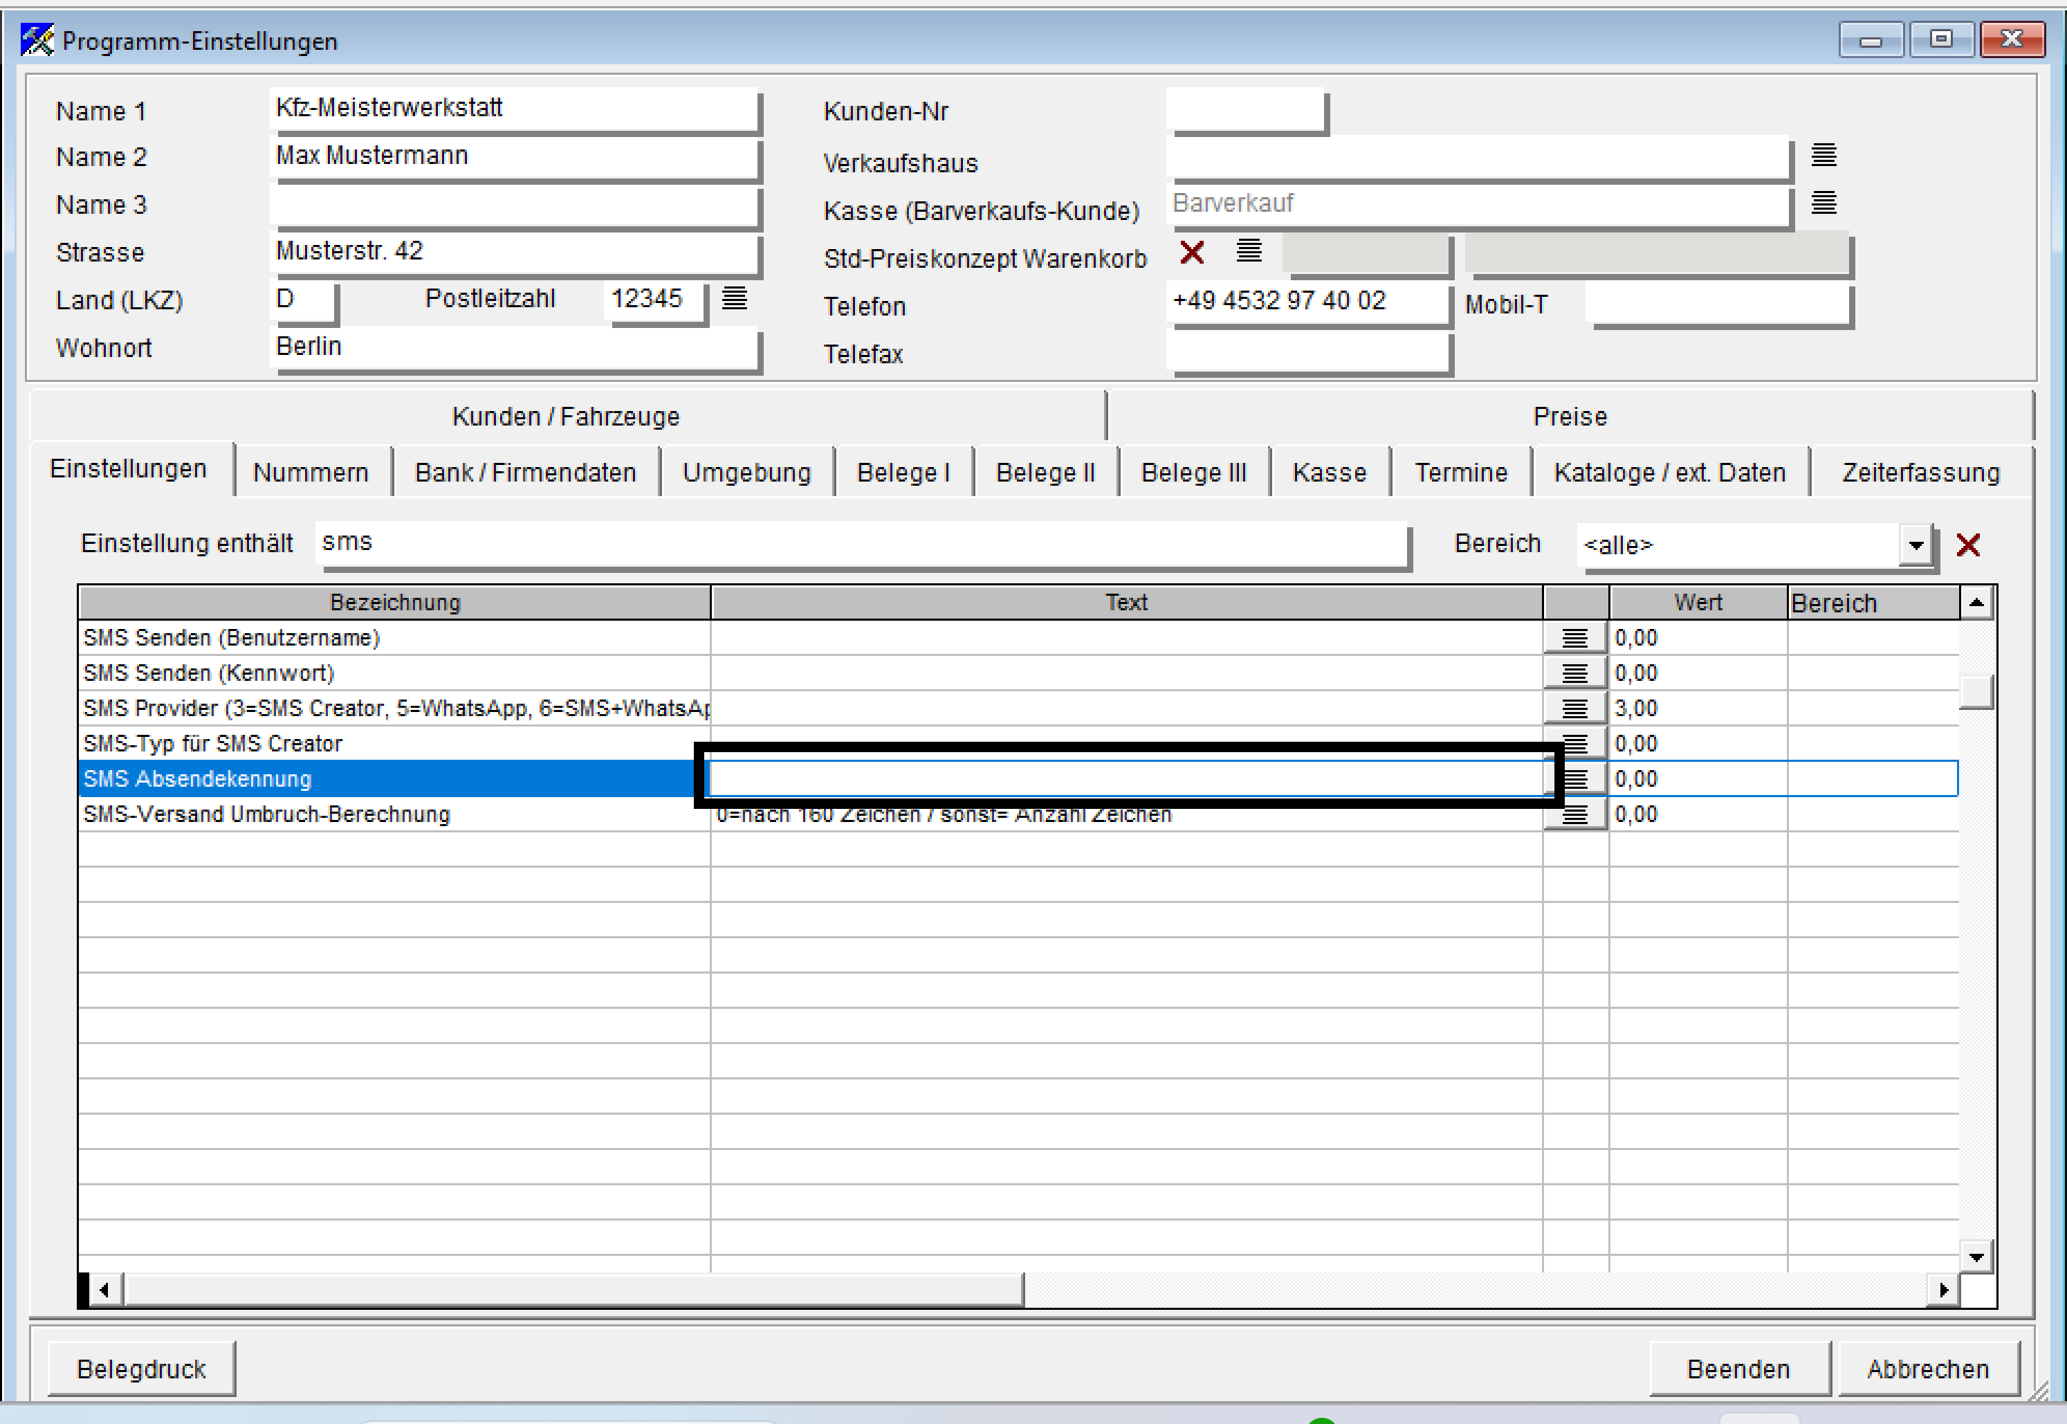Click the Kunden-Nr input field
Image resolution: width=2067 pixels, height=1424 pixels.
coord(1245,111)
